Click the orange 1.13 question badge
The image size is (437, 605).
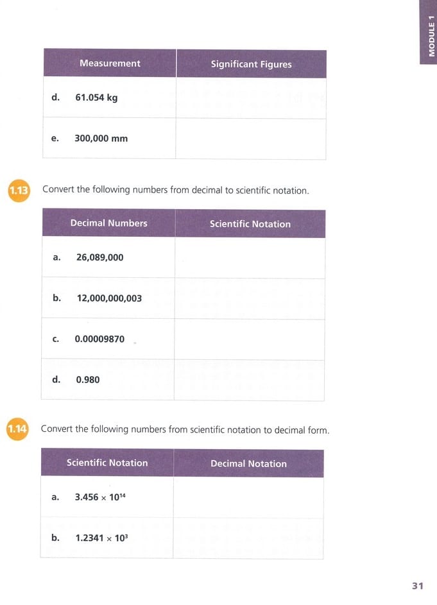tap(18, 191)
